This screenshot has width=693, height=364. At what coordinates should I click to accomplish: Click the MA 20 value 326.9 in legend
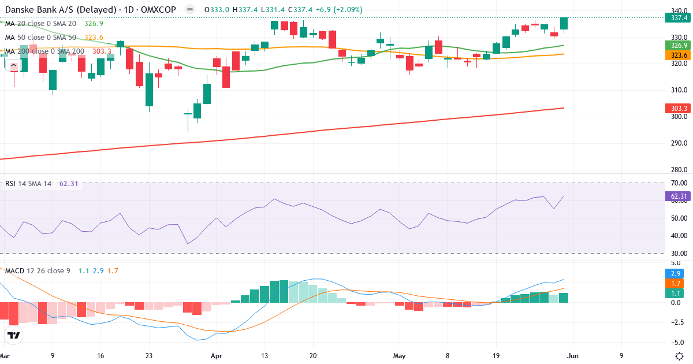point(94,24)
